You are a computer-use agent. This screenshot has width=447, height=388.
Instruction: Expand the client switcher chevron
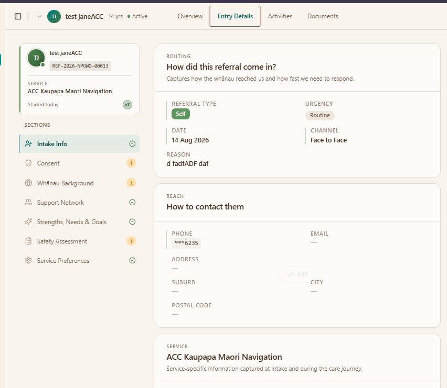pos(39,17)
